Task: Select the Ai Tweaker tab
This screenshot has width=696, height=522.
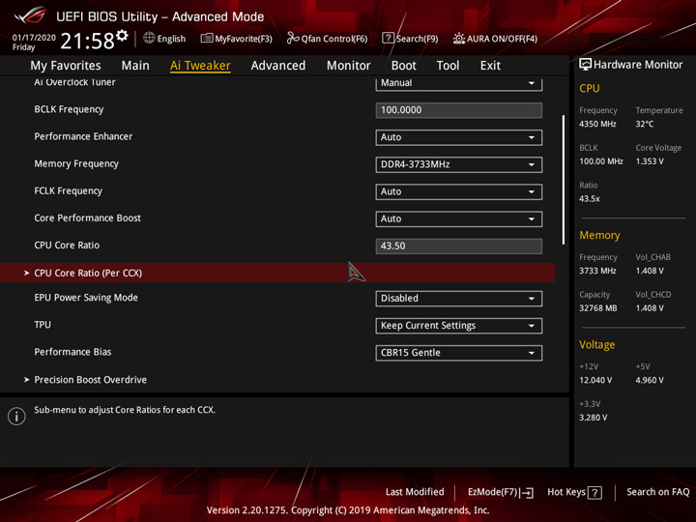Action: [200, 66]
